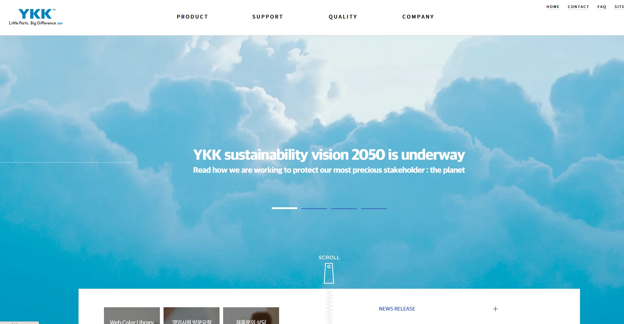Viewport: 624px width, 324px height.
Task: Open the Web Color Library thumbnail
Action: coord(132,316)
